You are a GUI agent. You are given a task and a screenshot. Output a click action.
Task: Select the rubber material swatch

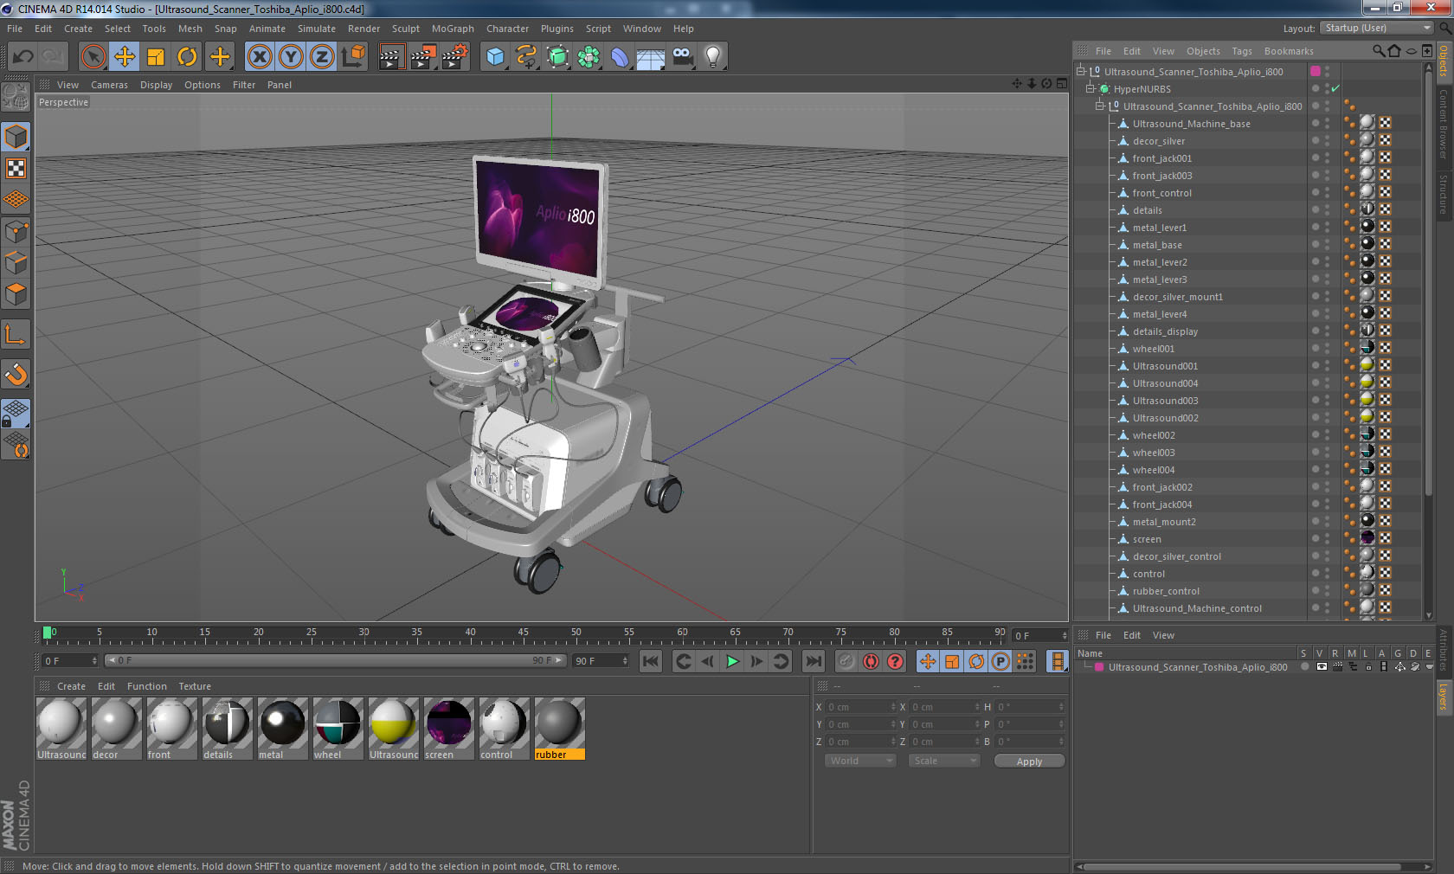pyautogui.click(x=559, y=729)
